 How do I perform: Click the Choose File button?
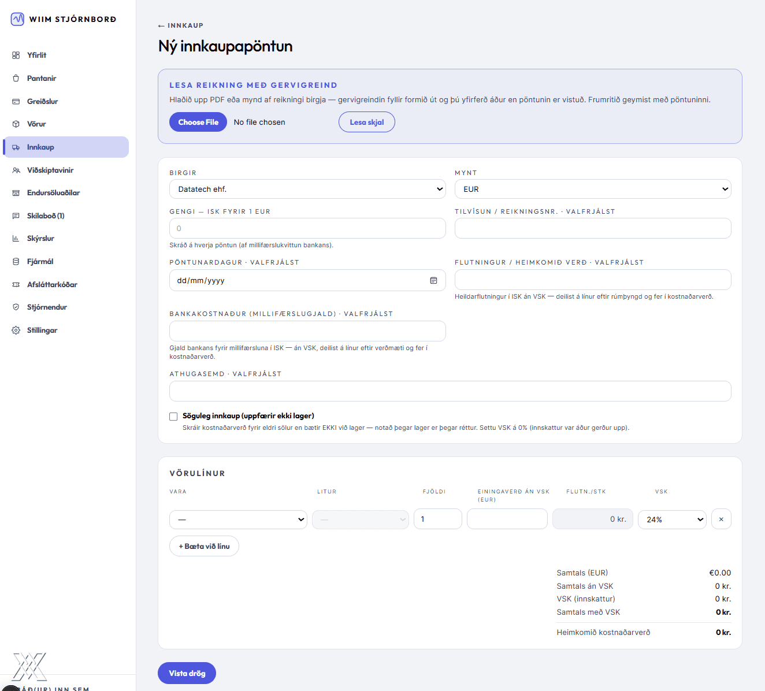tap(198, 122)
